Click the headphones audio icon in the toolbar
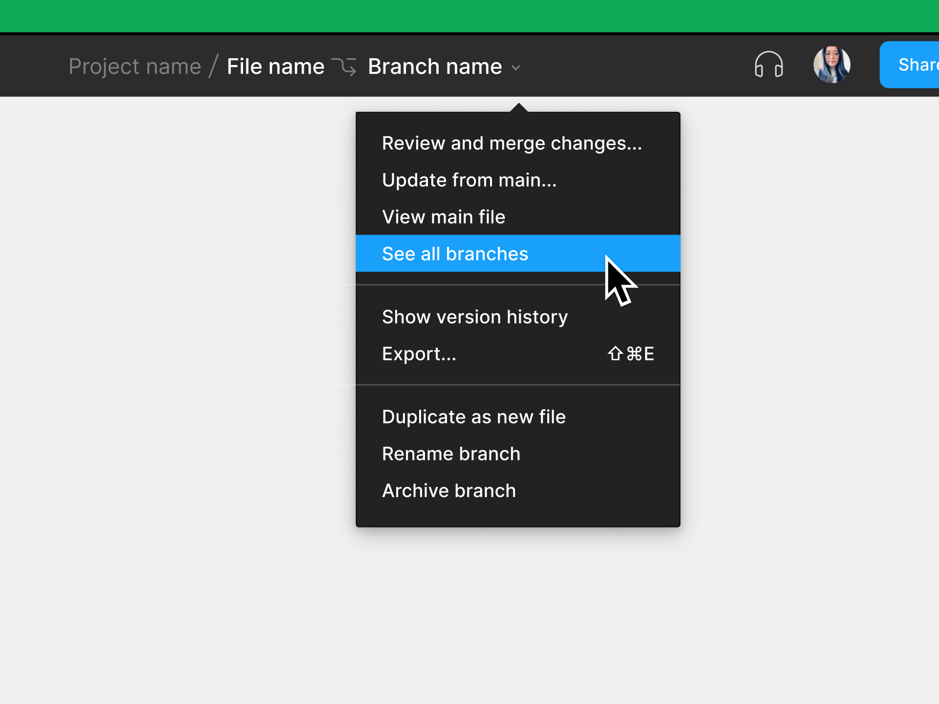 click(769, 65)
